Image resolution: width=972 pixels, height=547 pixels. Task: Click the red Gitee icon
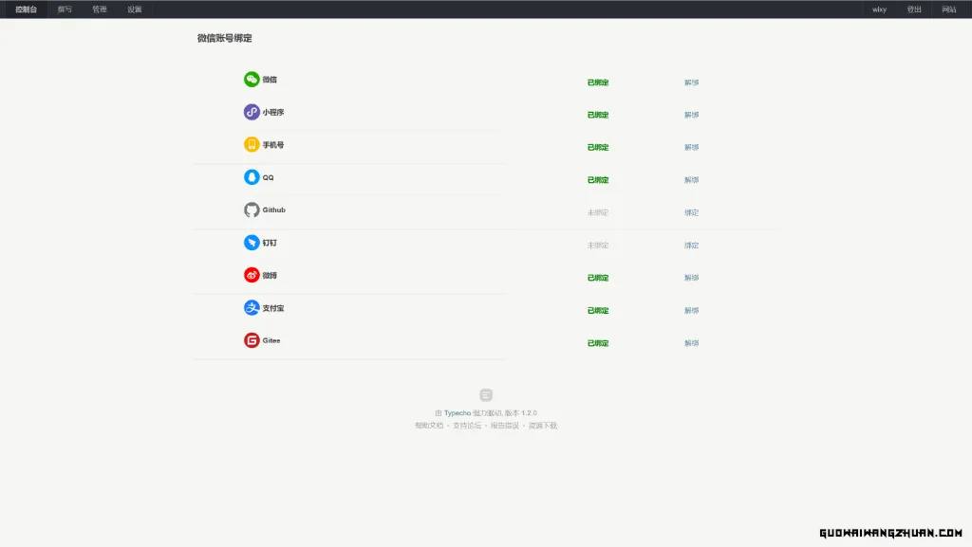click(x=251, y=340)
